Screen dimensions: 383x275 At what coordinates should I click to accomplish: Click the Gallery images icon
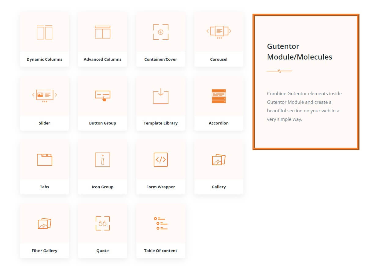(219, 160)
